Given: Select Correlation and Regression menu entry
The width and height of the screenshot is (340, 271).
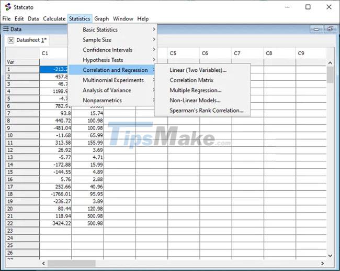Looking at the screenshot, I should [112, 70].
